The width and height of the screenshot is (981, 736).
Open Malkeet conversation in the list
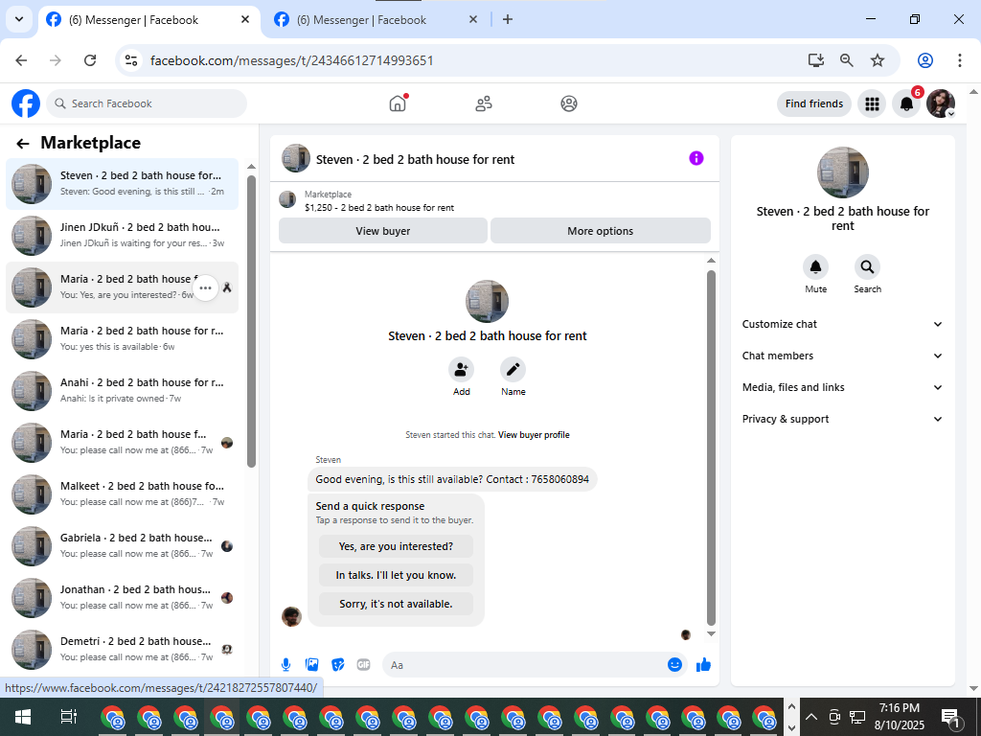click(122, 494)
